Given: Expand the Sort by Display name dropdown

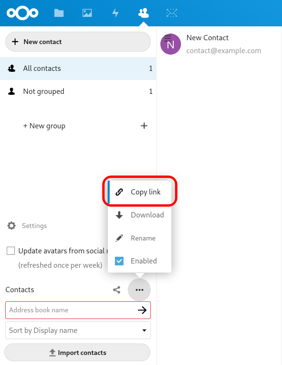Looking at the screenshot, I should click(78, 331).
